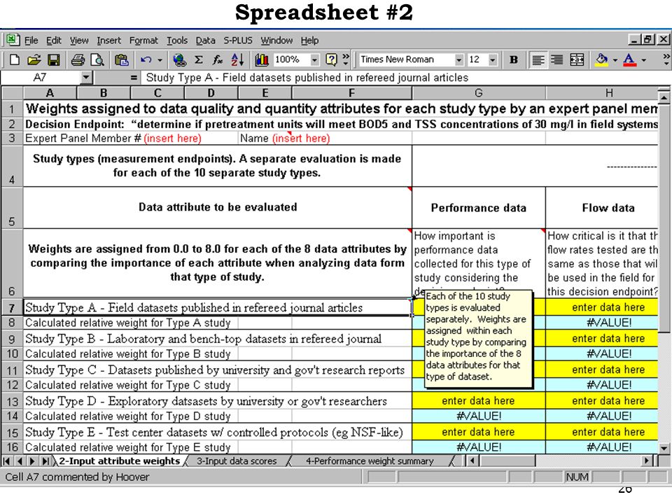Select column G header
This screenshot has height=504, width=672.
click(479, 93)
